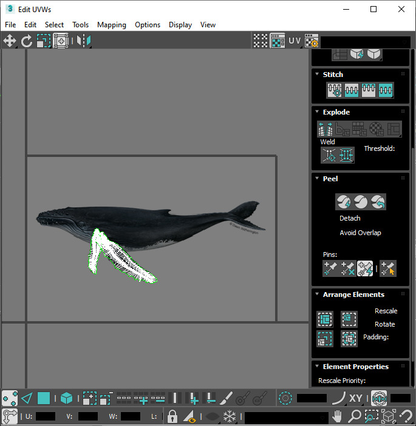Toggle Display Only Selected Polygons eye icon

coord(189,416)
